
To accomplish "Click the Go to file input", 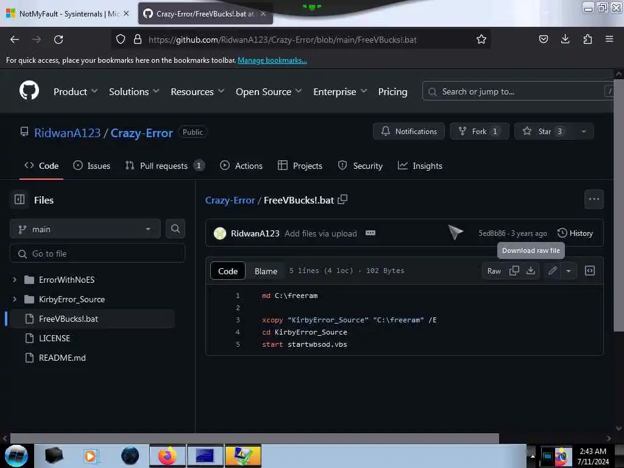I will click(97, 253).
